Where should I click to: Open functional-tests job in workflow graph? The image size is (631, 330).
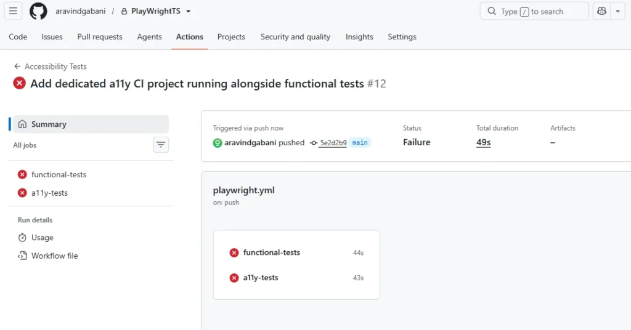click(272, 252)
